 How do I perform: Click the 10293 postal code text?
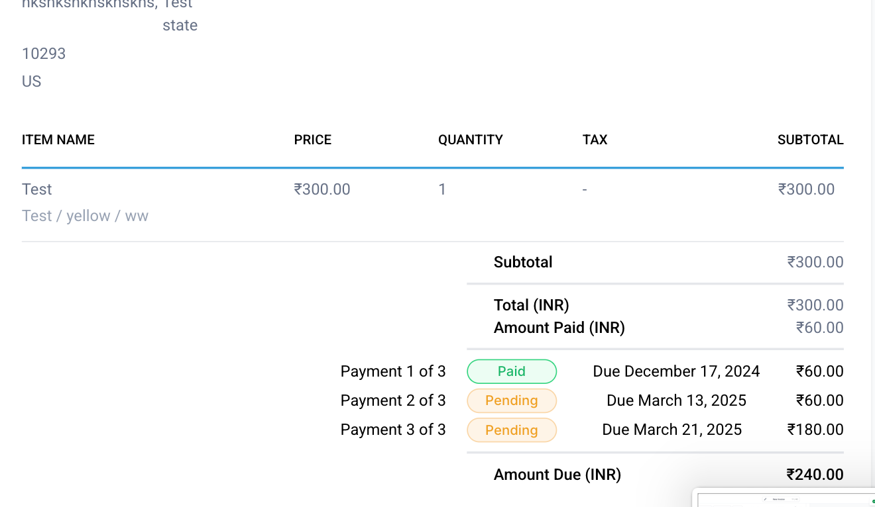coord(44,54)
